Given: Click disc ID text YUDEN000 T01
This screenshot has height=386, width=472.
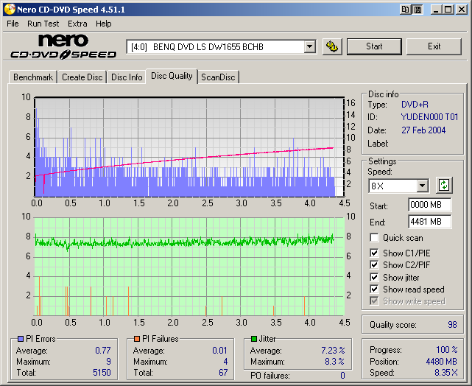Looking at the screenshot, I should point(429,117).
